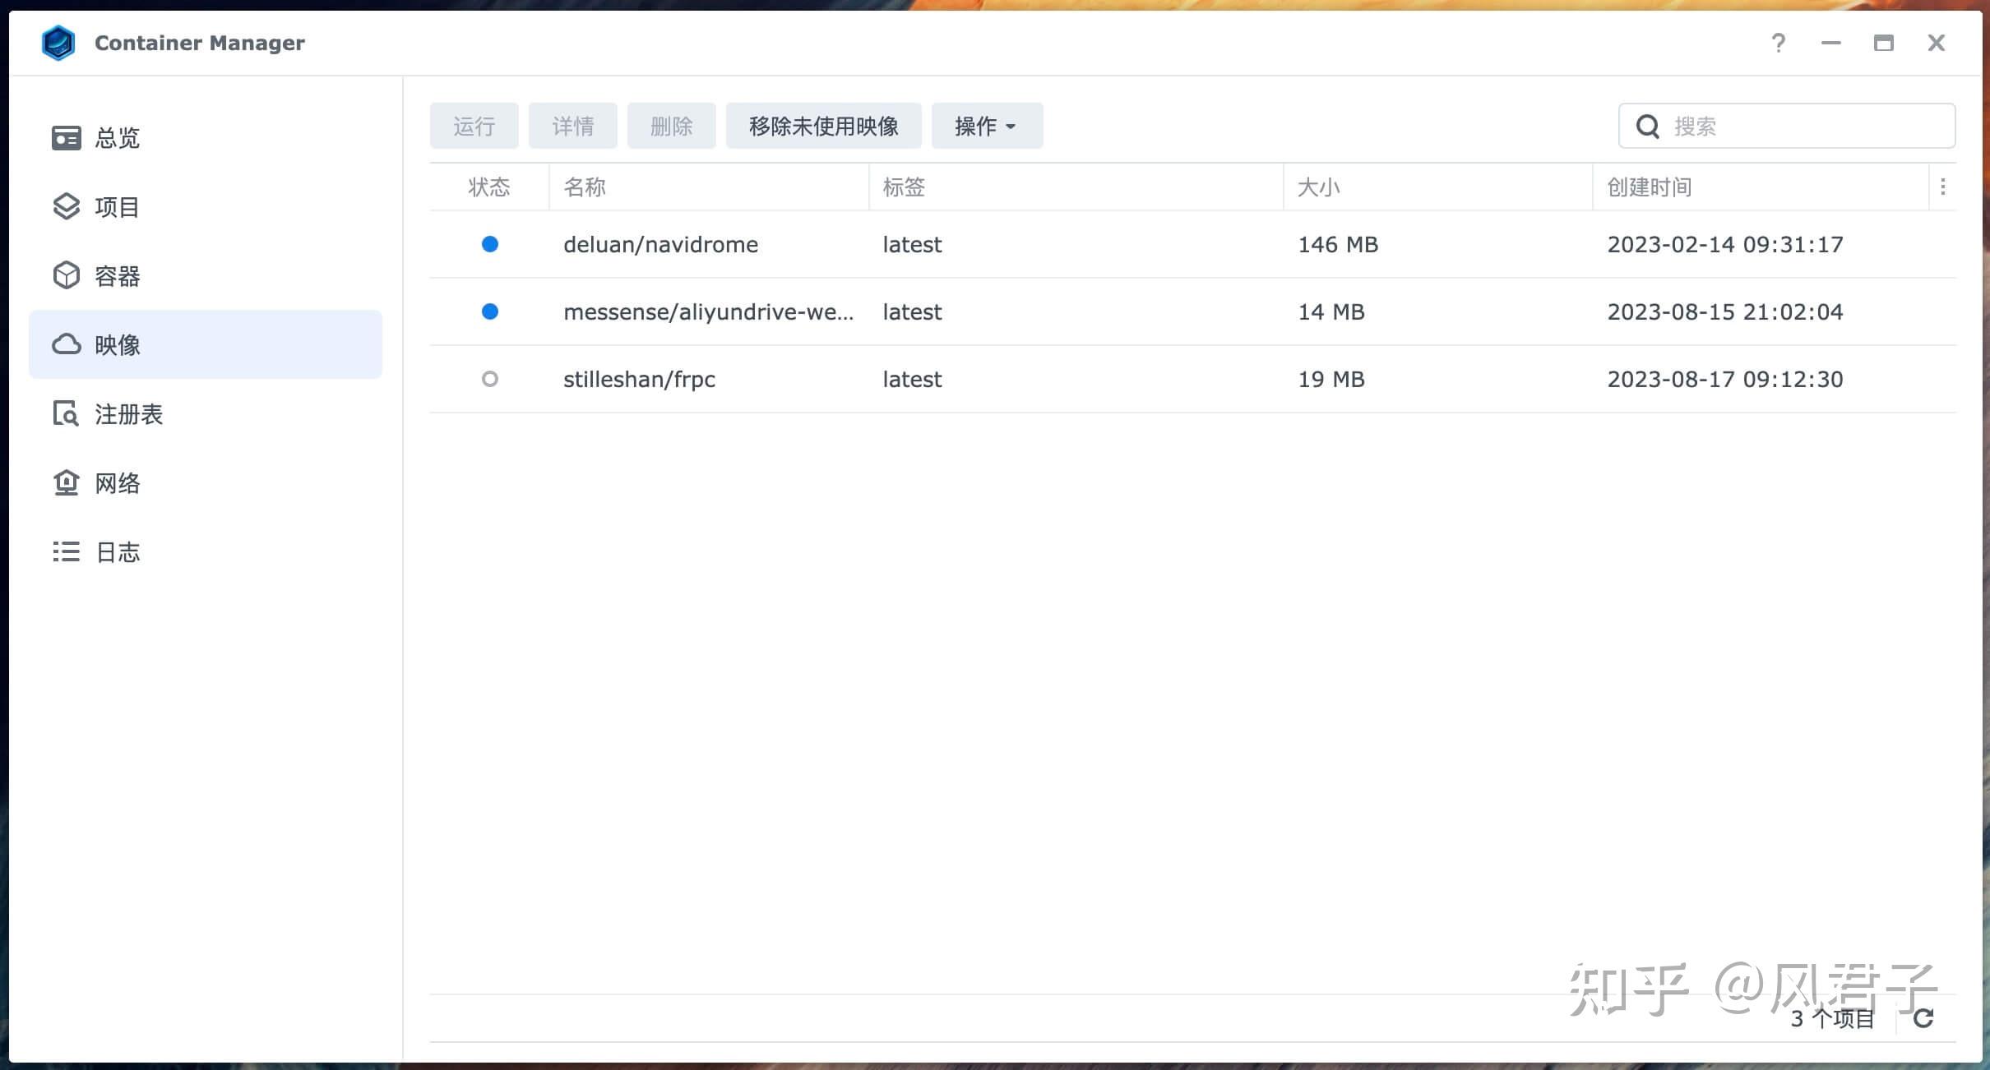
Task: Select the 项目 projects sidebar icon
Action: pos(66,206)
